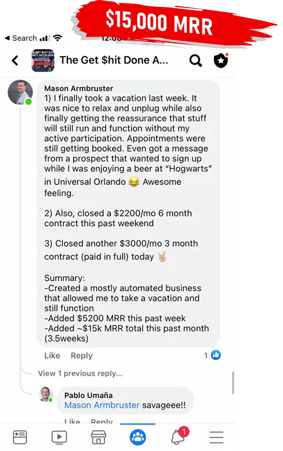This screenshot has height=451, width=283.
Task: Select the Groups tab icon
Action: click(x=138, y=437)
